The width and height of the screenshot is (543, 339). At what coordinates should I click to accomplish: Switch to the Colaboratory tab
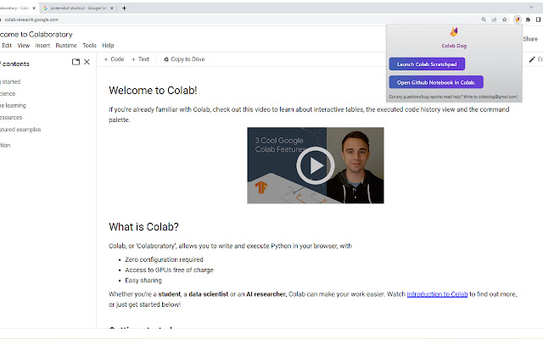tap(17, 8)
